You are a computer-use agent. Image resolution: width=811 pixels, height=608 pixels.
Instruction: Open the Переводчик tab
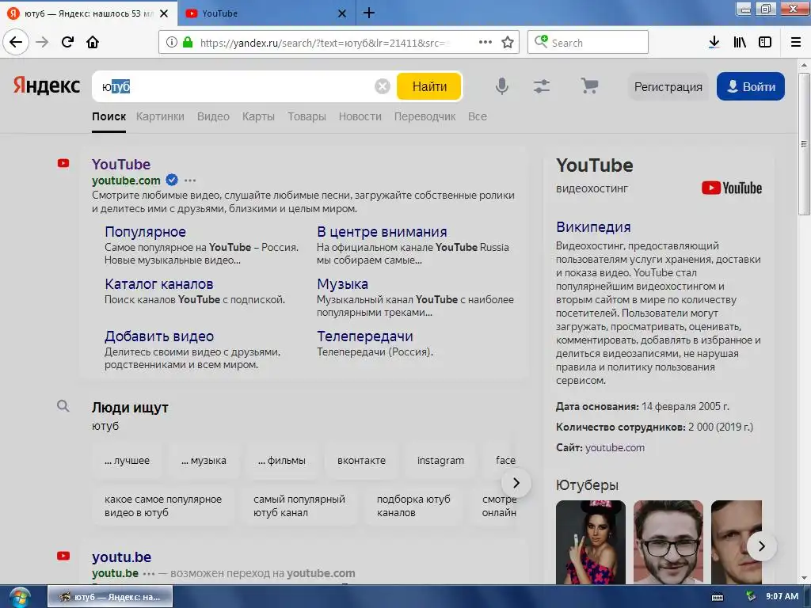(x=425, y=116)
